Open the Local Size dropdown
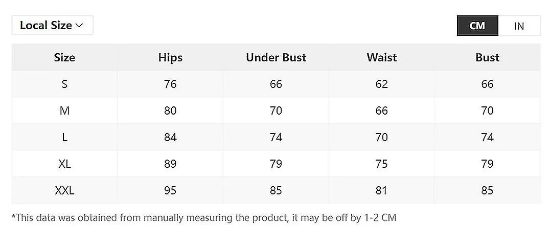 pos(52,25)
